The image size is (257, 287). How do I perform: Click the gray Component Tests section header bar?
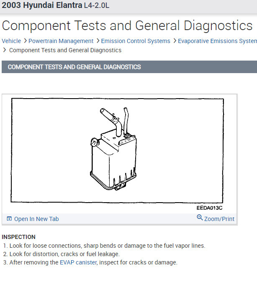click(x=128, y=67)
